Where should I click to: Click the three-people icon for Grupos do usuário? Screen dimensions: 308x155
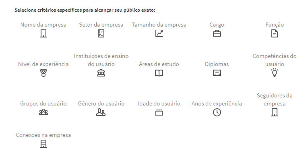[43, 112]
